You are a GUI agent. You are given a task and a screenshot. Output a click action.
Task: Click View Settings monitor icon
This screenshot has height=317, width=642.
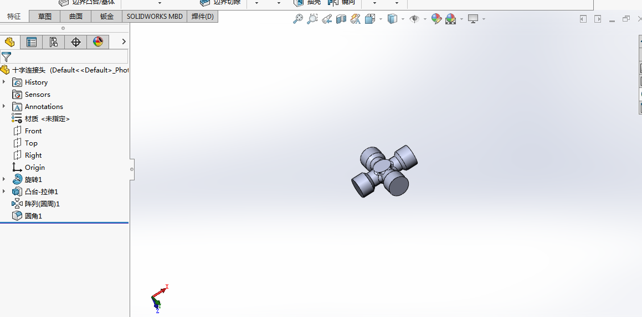point(473,19)
